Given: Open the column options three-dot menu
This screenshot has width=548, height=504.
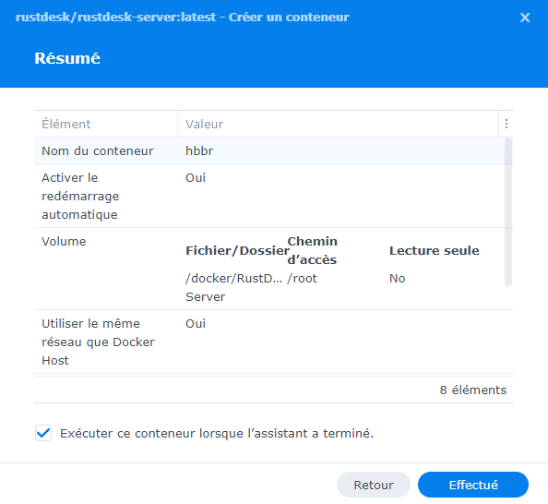Looking at the screenshot, I should click(506, 124).
